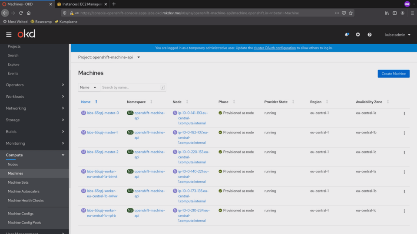Expand the Networking navigation section
This screenshot has height=234, width=417.
coord(35,108)
